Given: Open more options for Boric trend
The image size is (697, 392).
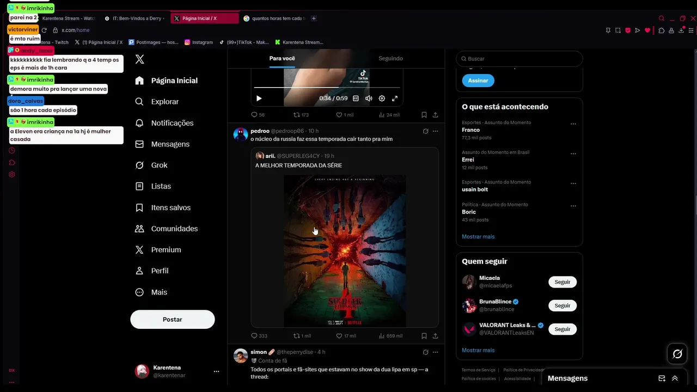Looking at the screenshot, I should 573,206.
